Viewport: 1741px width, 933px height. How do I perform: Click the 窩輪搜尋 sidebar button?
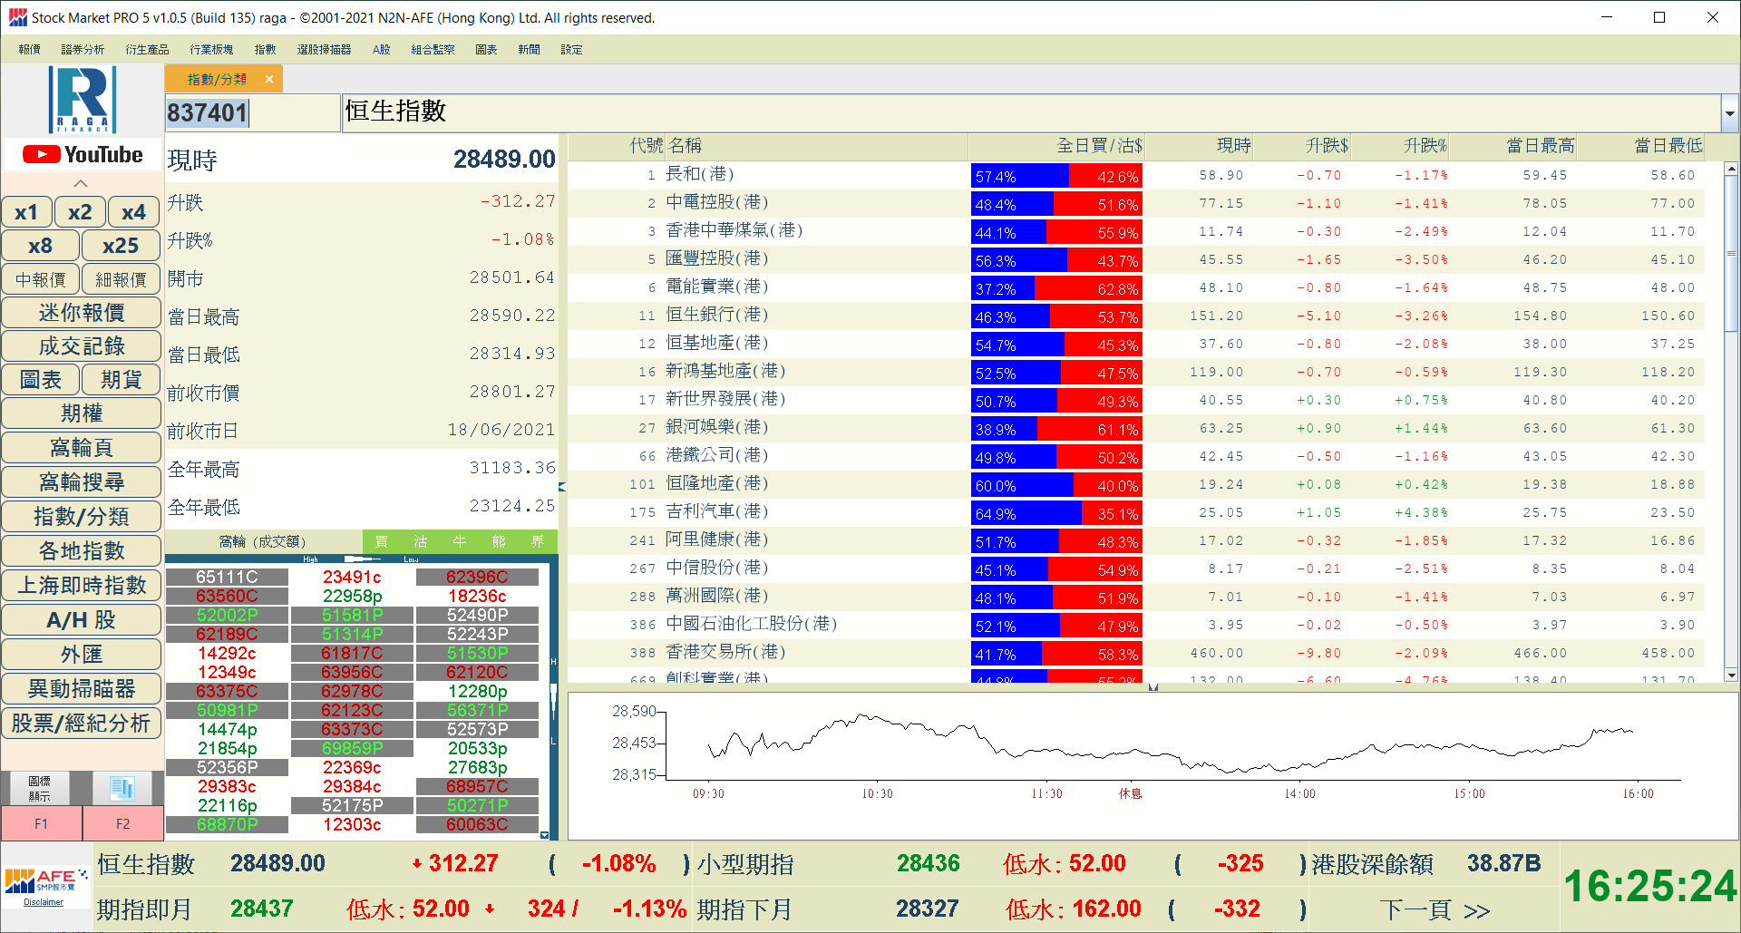click(x=82, y=482)
